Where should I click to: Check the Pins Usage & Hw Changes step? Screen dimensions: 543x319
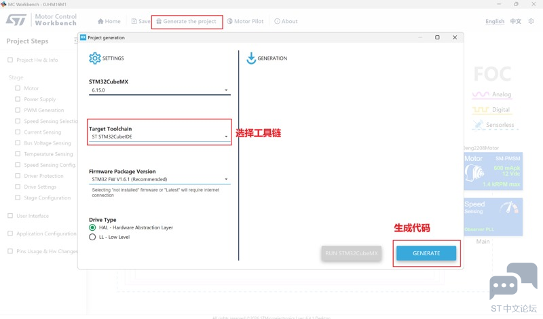10,251
